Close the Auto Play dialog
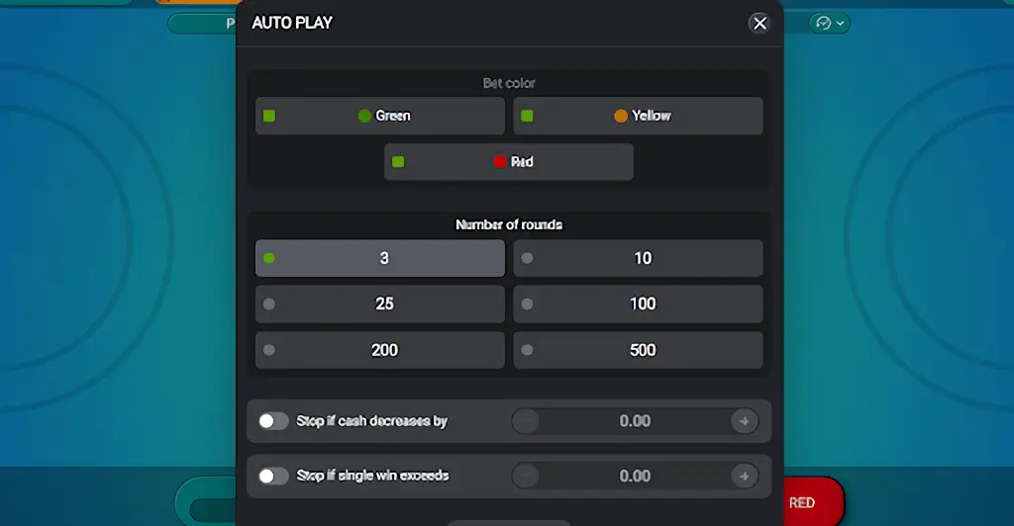The height and width of the screenshot is (526, 1014). click(760, 23)
